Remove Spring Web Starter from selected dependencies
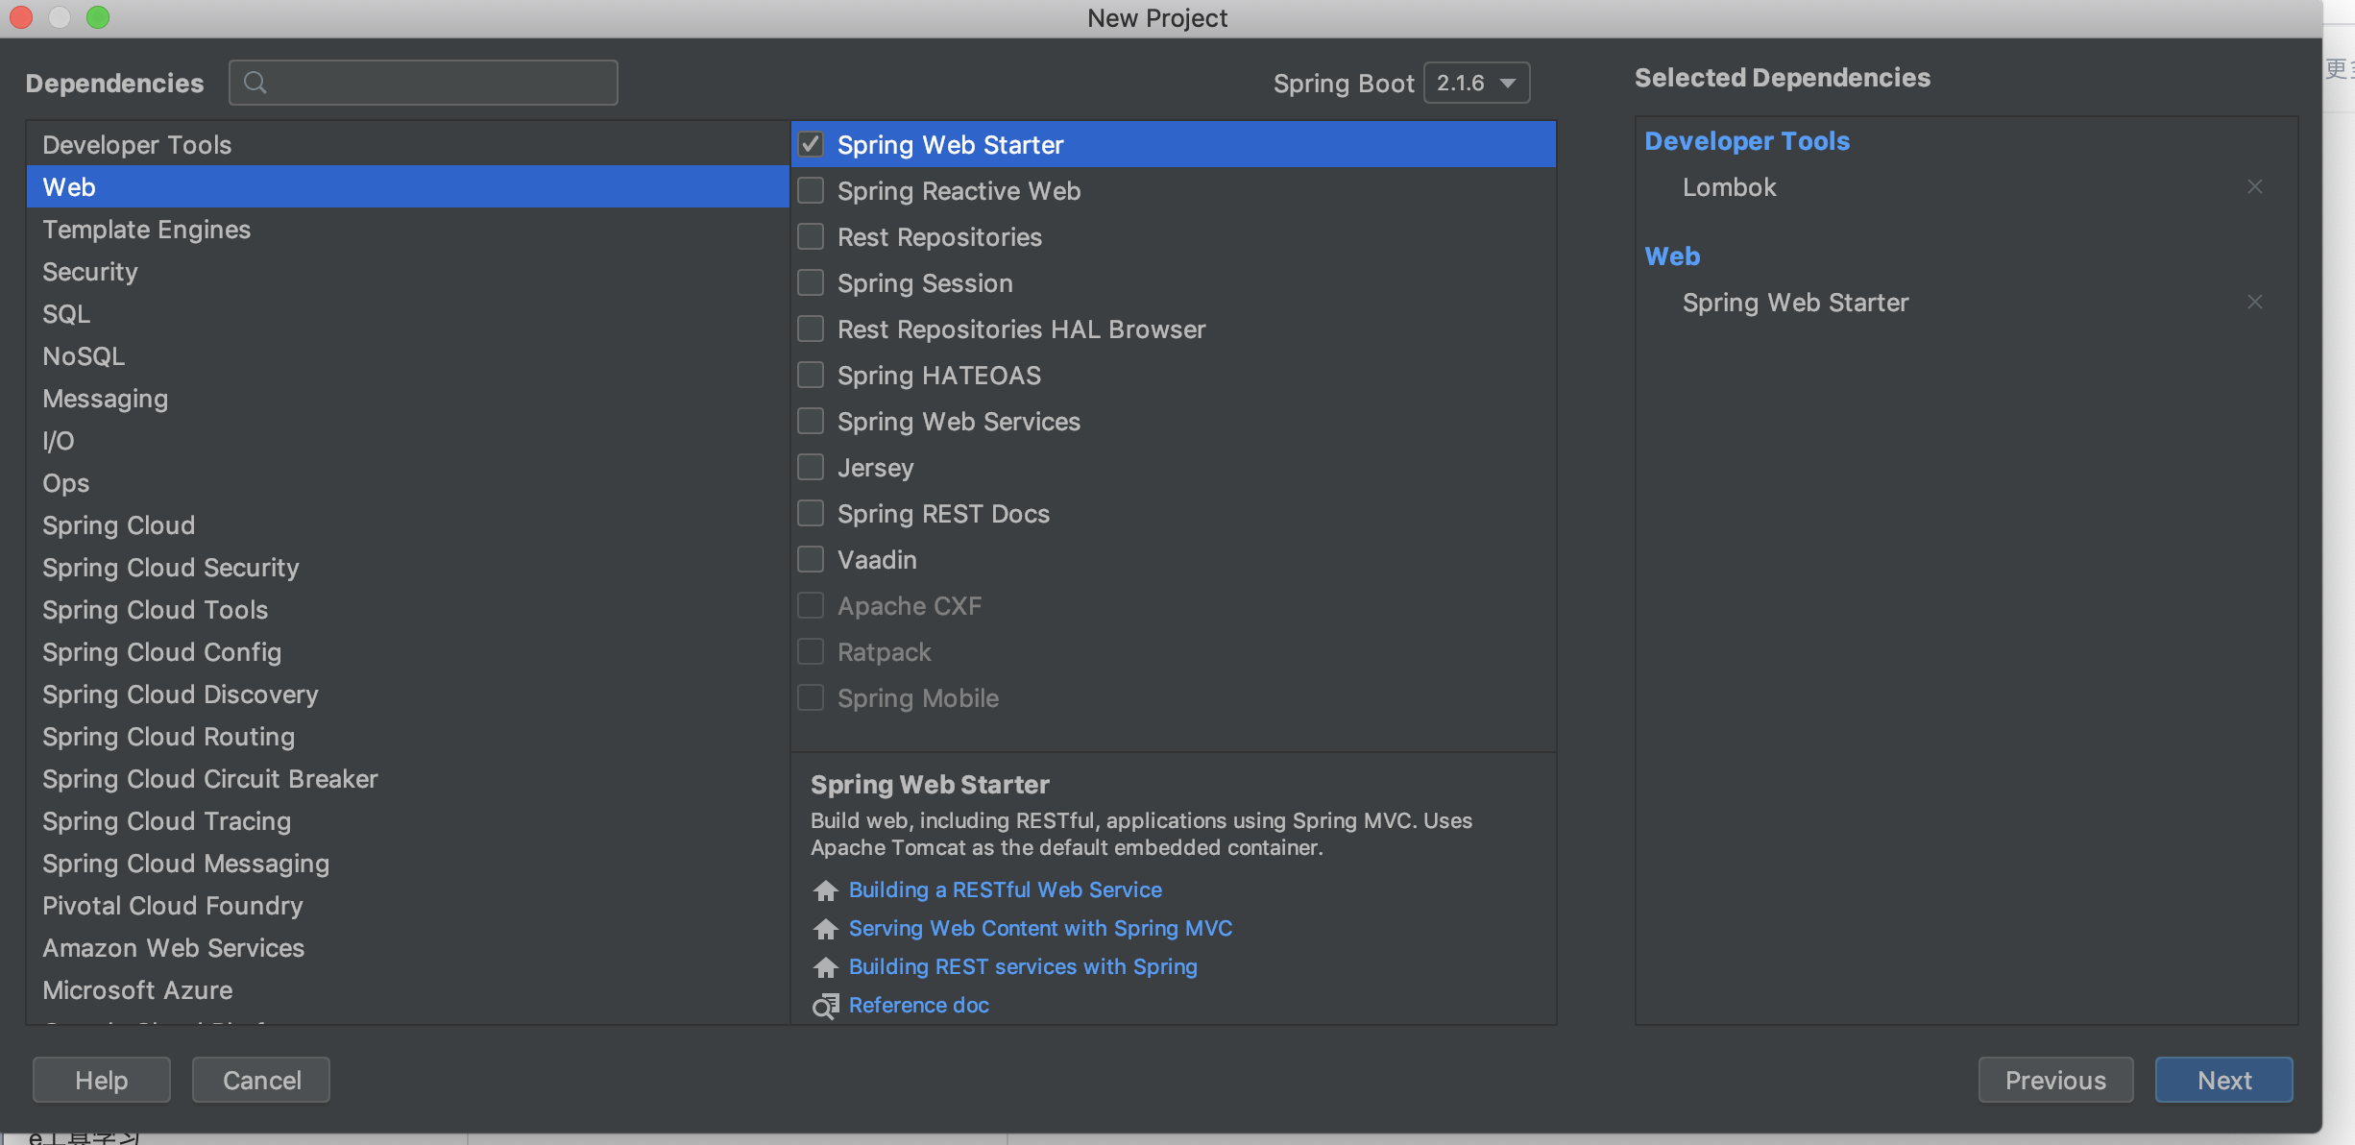Viewport: 2355px width, 1145px height. pos(2255,302)
